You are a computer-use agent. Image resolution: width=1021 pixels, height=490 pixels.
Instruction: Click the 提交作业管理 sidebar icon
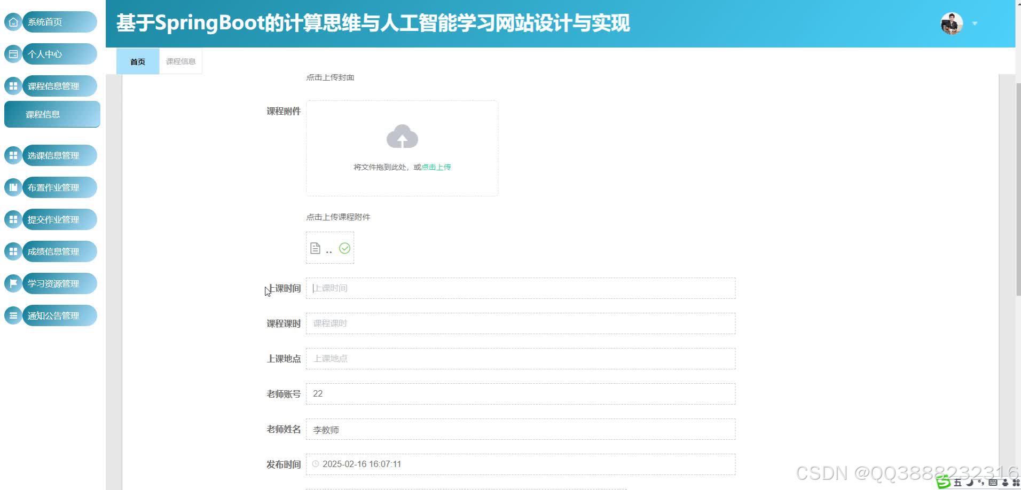pyautogui.click(x=13, y=219)
